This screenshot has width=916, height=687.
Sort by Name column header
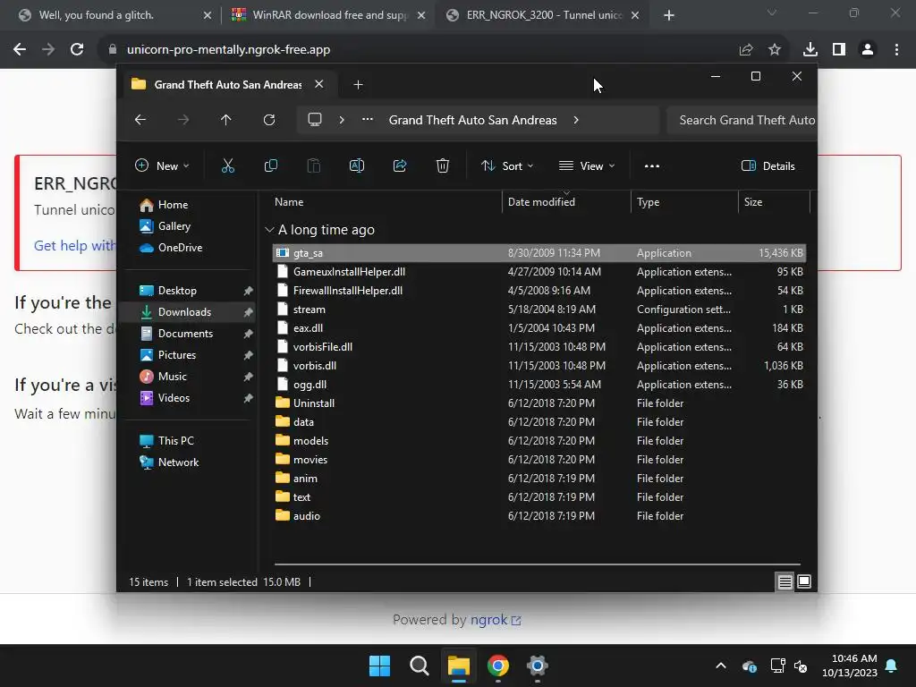[x=289, y=201]
